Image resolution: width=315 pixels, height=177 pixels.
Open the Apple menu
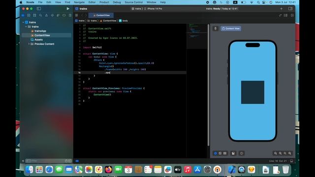tap(21, 2)
